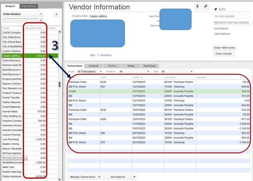Click the No note available field
The image size is (253, 181).
coord(233,16)
